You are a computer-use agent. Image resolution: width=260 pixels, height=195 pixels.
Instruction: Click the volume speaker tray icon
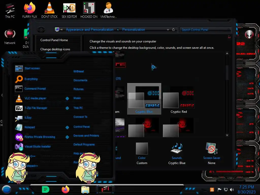[232, 189]
